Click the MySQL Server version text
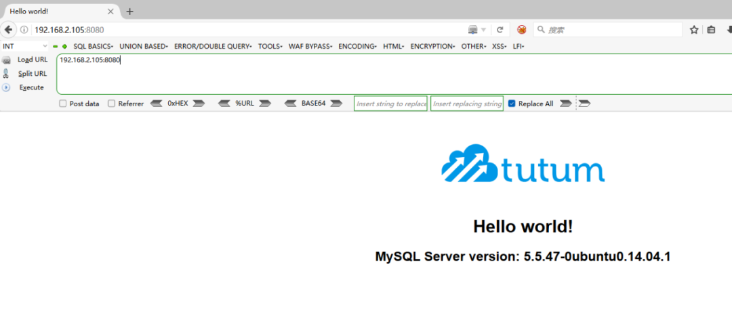 click(523, 257)
